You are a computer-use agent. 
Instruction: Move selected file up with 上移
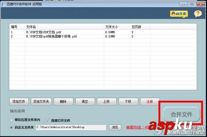(x=107, y=102)
